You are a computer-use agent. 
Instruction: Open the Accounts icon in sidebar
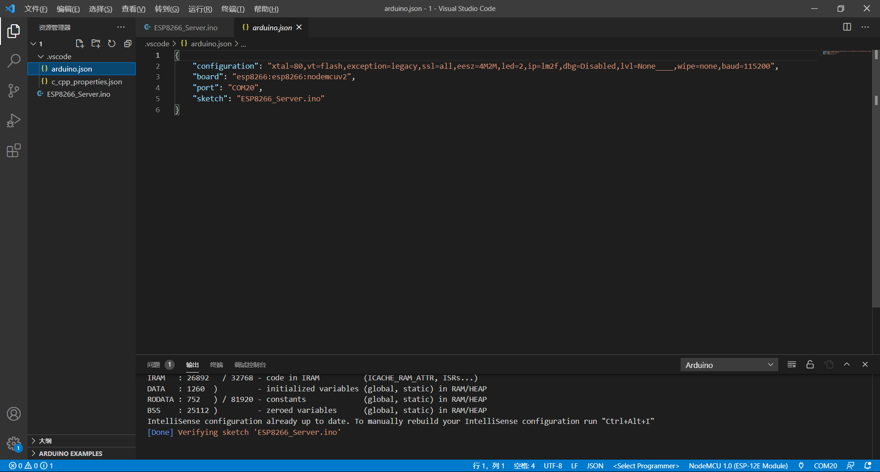tap(14, 414)
